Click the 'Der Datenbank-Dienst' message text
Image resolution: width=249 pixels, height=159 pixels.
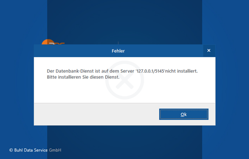(70, 71)
